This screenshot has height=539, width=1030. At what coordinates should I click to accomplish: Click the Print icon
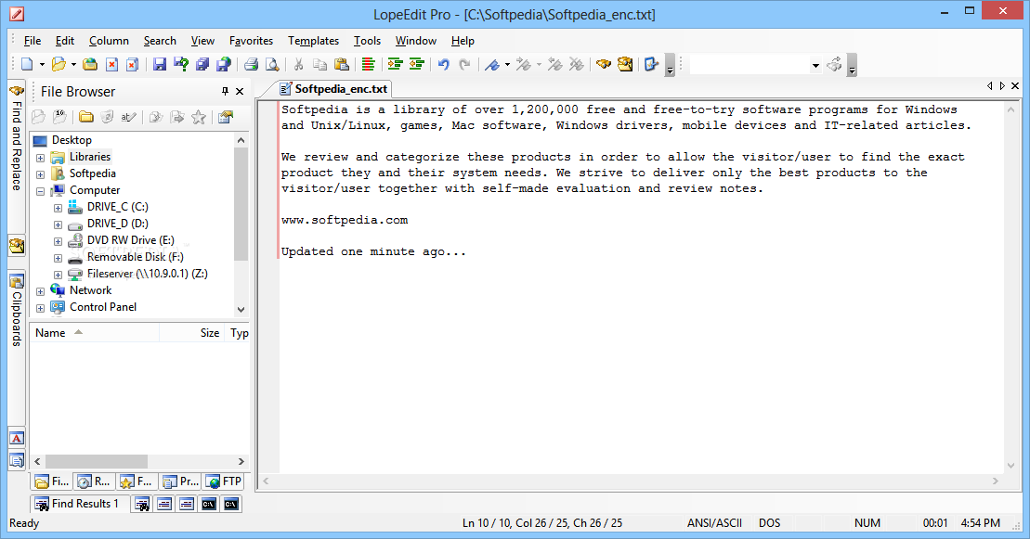coord(251,64)
